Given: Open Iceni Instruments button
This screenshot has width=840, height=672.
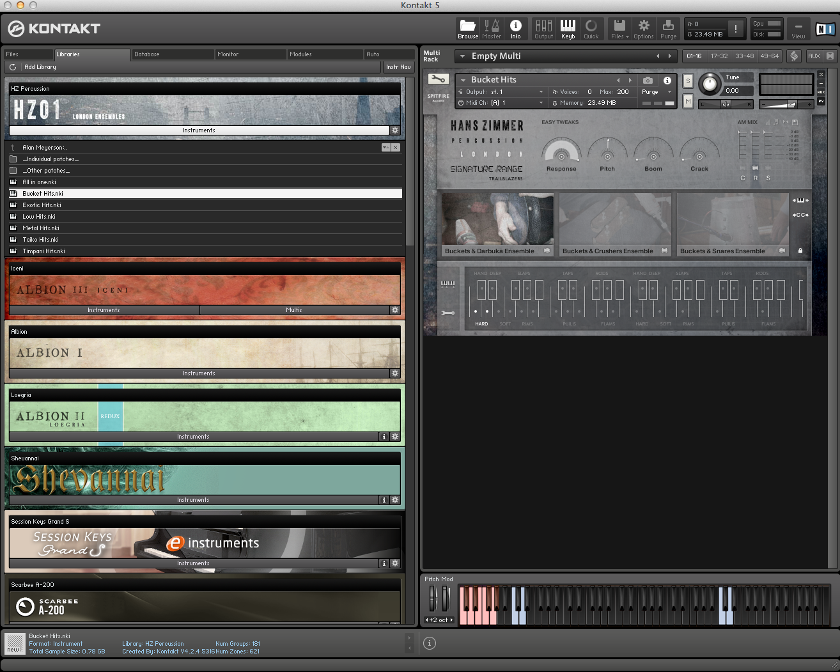Looking at the screenshot, I should coord(104,310).
